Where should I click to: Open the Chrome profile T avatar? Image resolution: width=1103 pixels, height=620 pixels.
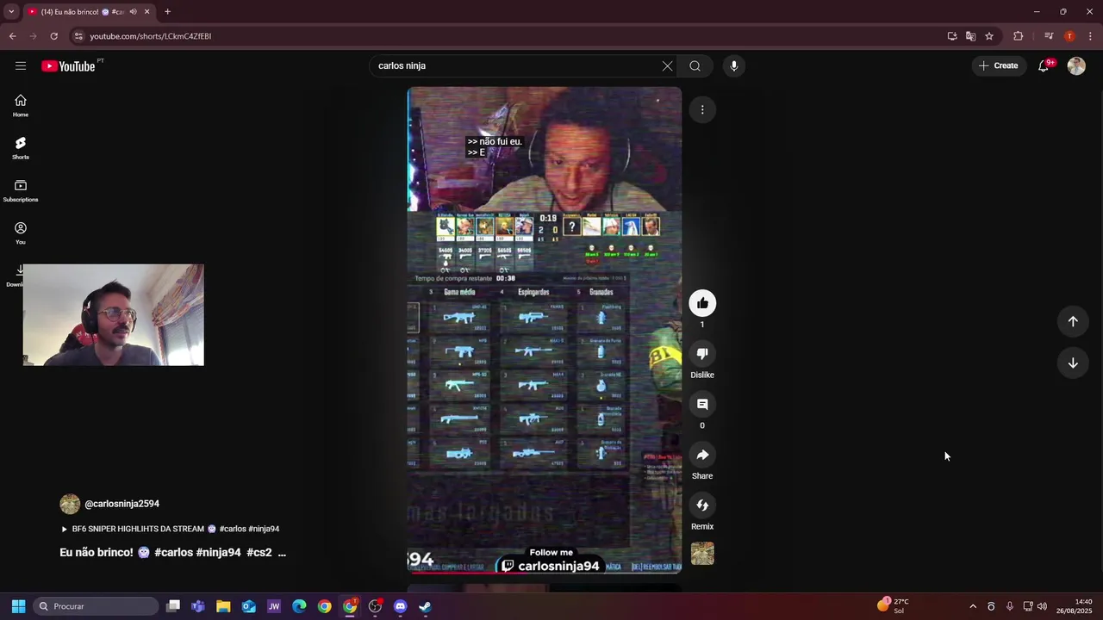click(1069, 36)
